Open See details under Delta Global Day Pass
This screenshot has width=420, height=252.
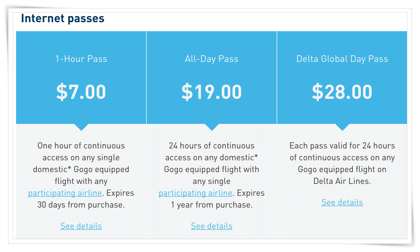[x=342, y=202]
